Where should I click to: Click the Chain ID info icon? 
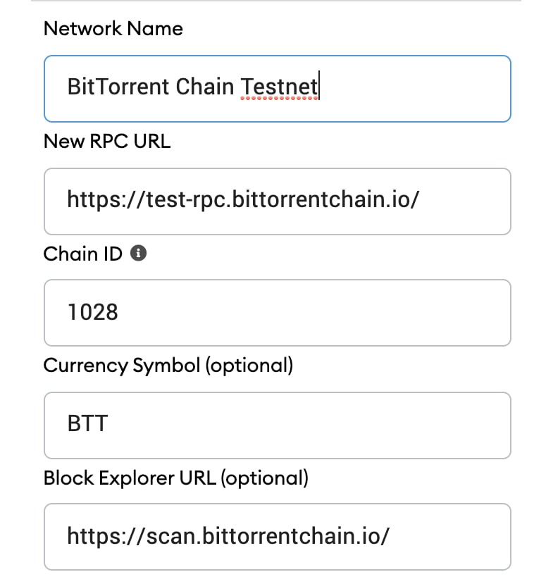point(138,254)
